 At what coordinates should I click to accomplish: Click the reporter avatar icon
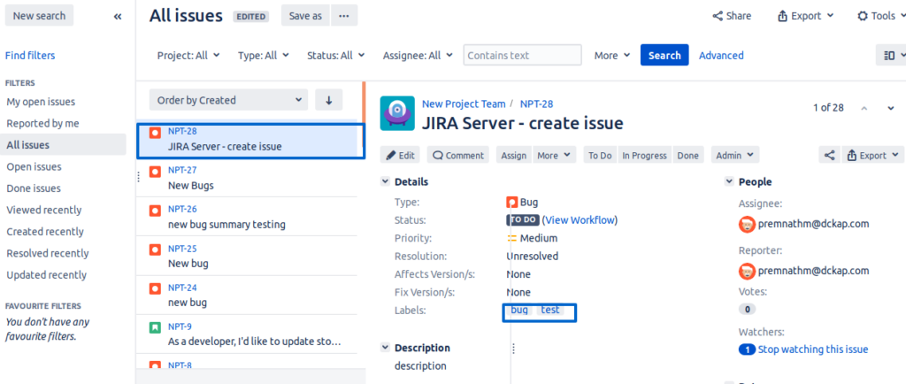pyautogui.click(x=747, y=271)
